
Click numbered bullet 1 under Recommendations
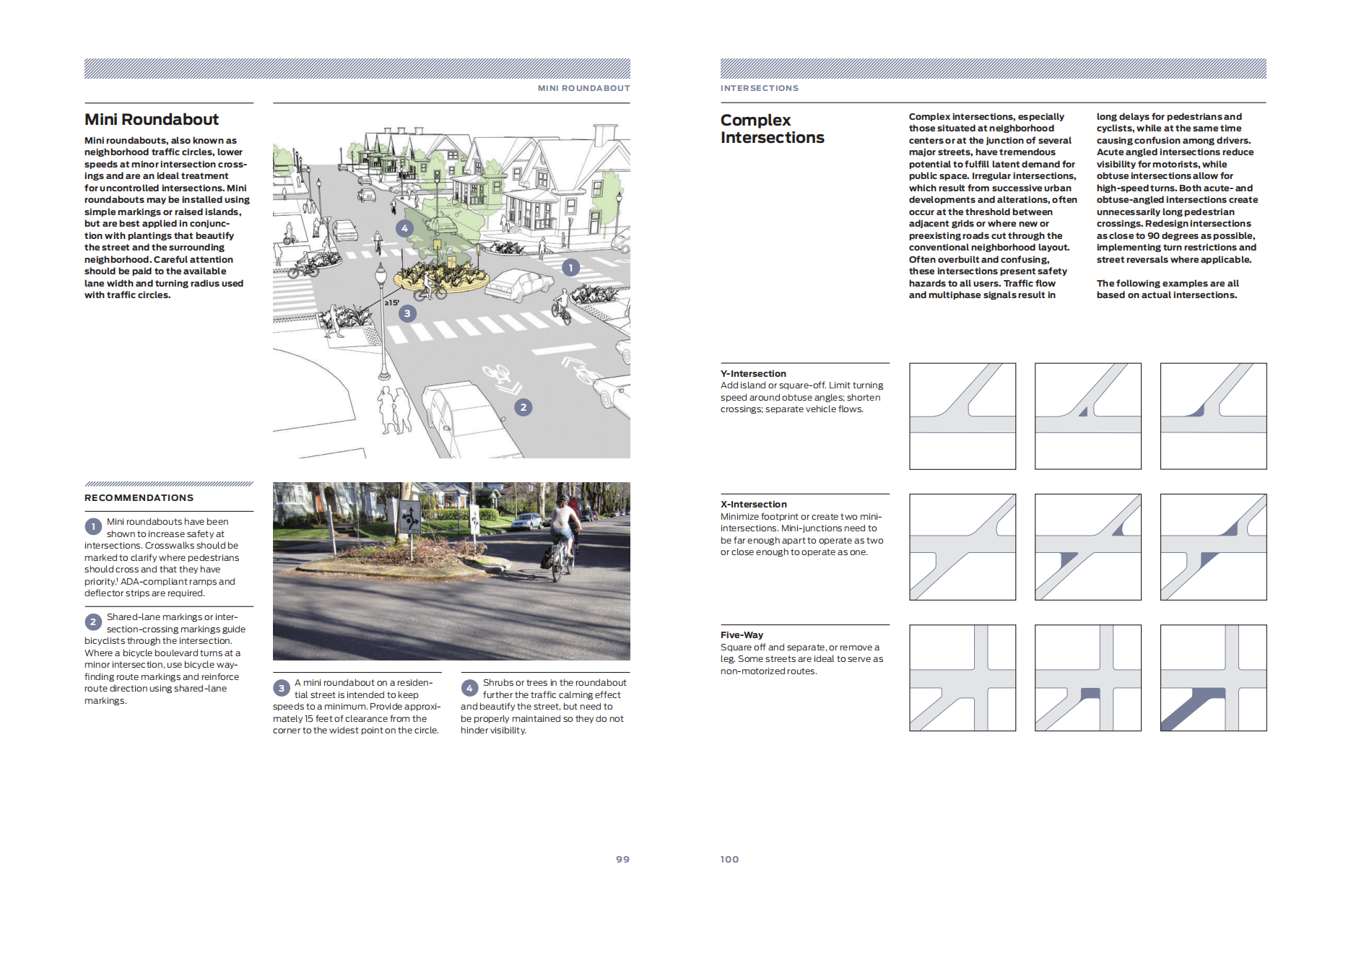coord(93,527)
